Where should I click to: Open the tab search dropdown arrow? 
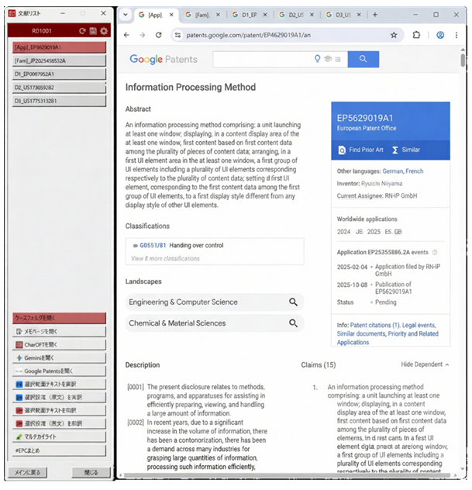click(126, 15)
